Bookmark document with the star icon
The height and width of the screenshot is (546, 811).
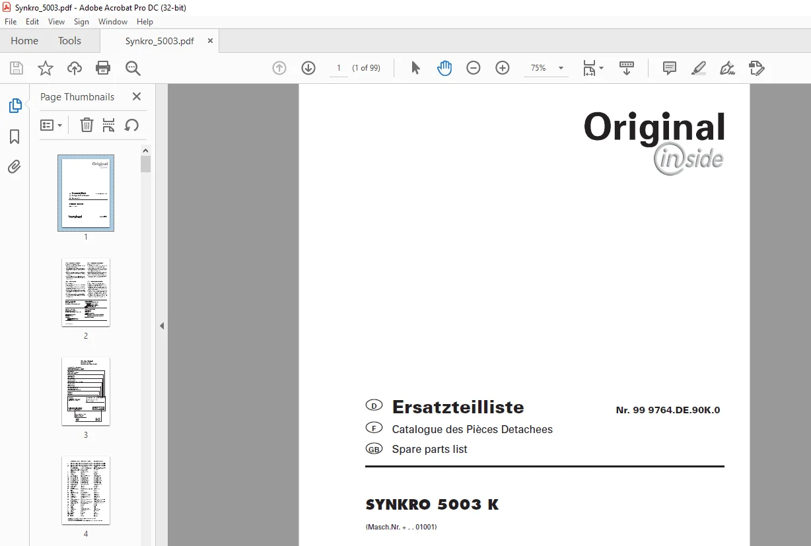coord(46,68)
